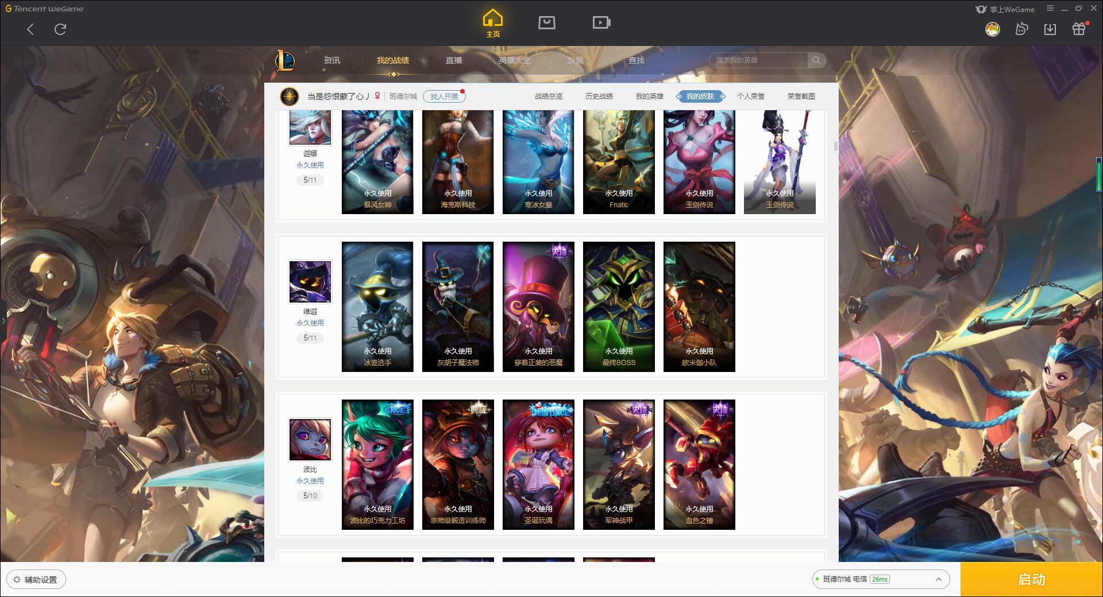Screen dimensions: 1103x597
Task: Open the gift box icon
Action: pyautogui.click(x=1079, y=29)
